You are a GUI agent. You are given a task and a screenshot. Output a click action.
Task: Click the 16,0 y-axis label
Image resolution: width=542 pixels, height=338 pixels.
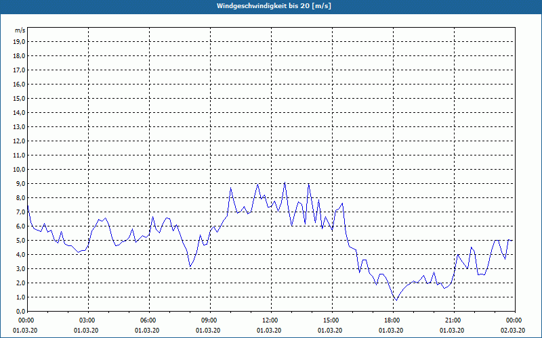tap(19, 84)
